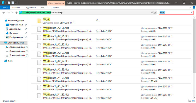
Task: Click the E:\ location of Work folder
Action: [97, 20]
